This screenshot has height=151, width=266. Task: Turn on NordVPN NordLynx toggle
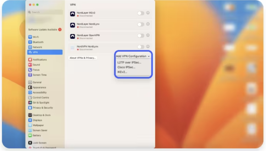coord(141,47)
